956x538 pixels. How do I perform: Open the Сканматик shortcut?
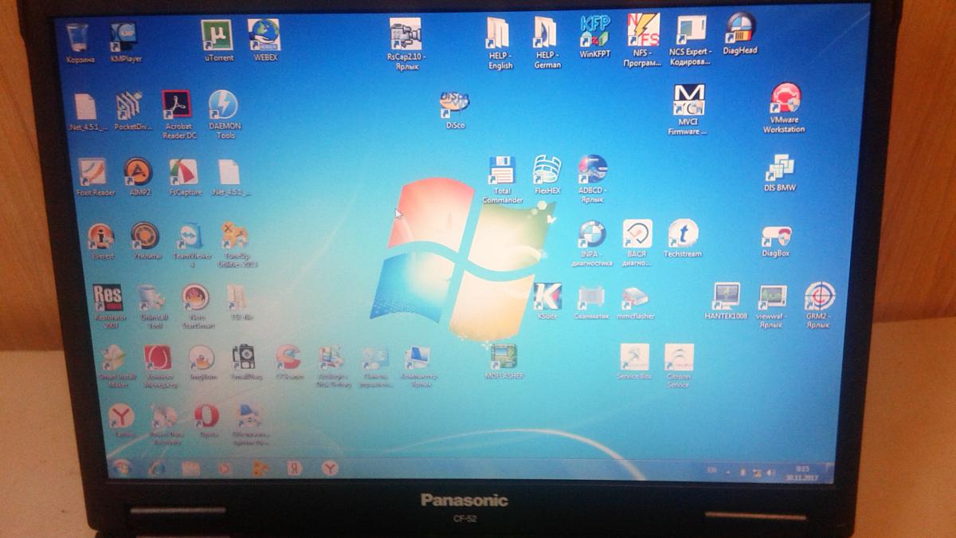592,297
